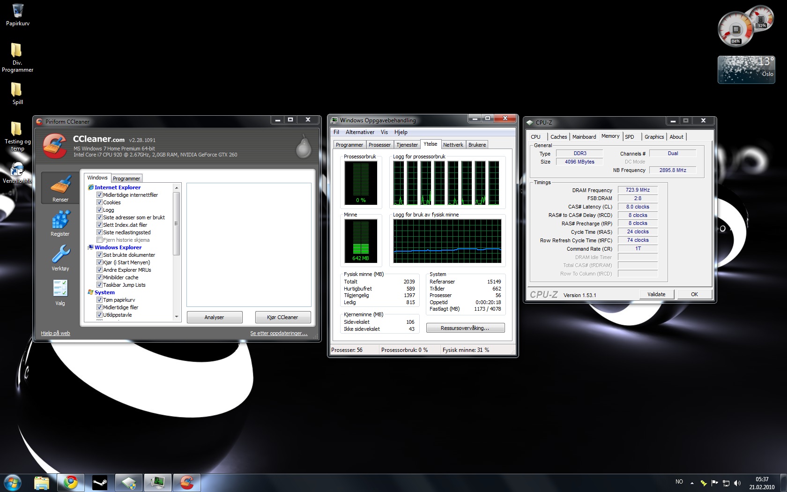The width and height of the screenshot is (787, 492).
Task: Open Google Chrome from the taskbar
Action: pyautogui.click(x=71, y=483)
